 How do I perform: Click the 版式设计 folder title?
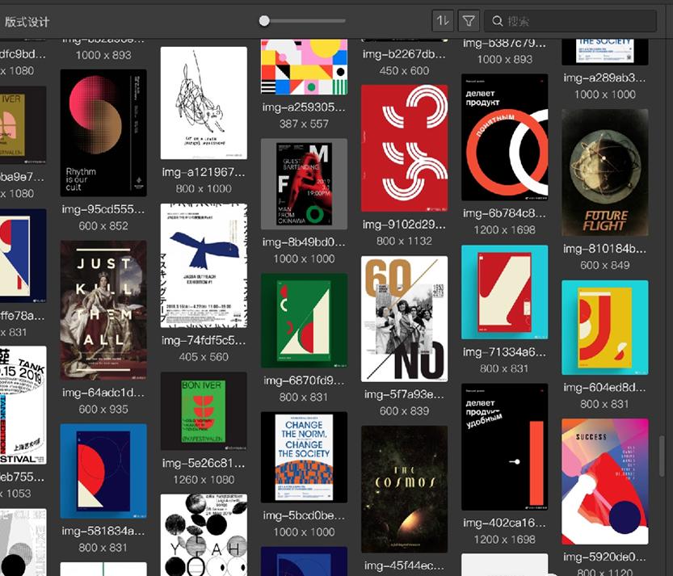pos(27,20)
